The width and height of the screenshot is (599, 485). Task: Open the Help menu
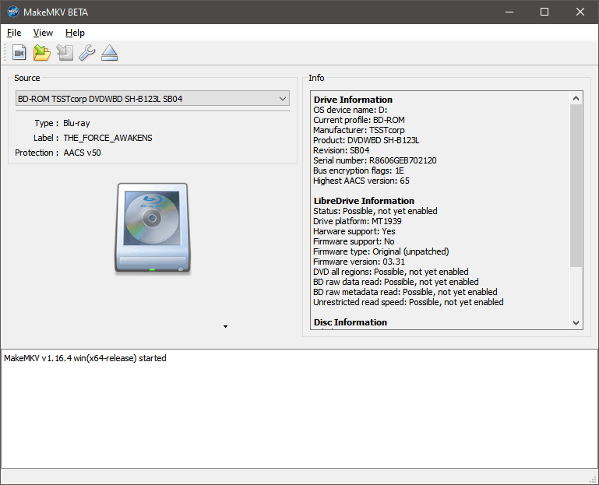point(75,33)
